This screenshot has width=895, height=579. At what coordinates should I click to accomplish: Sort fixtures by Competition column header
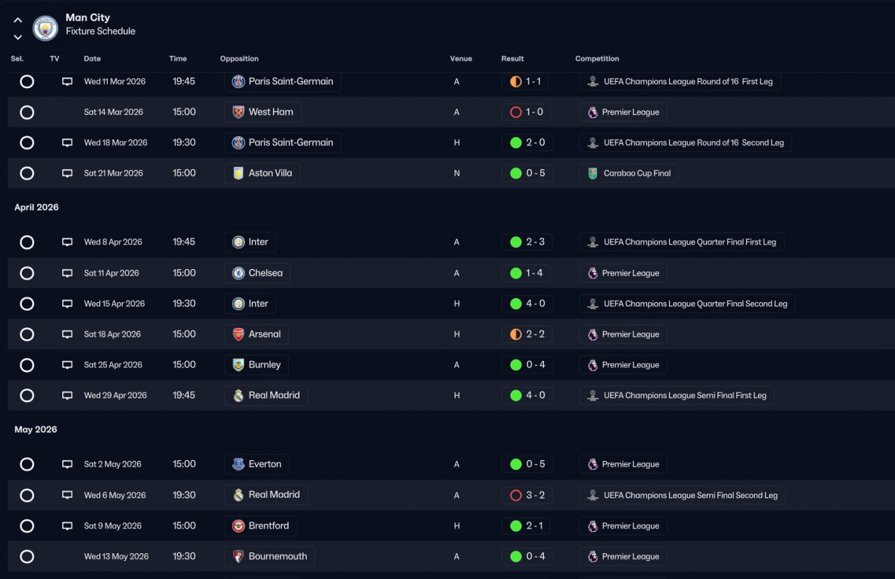[597, 59]
